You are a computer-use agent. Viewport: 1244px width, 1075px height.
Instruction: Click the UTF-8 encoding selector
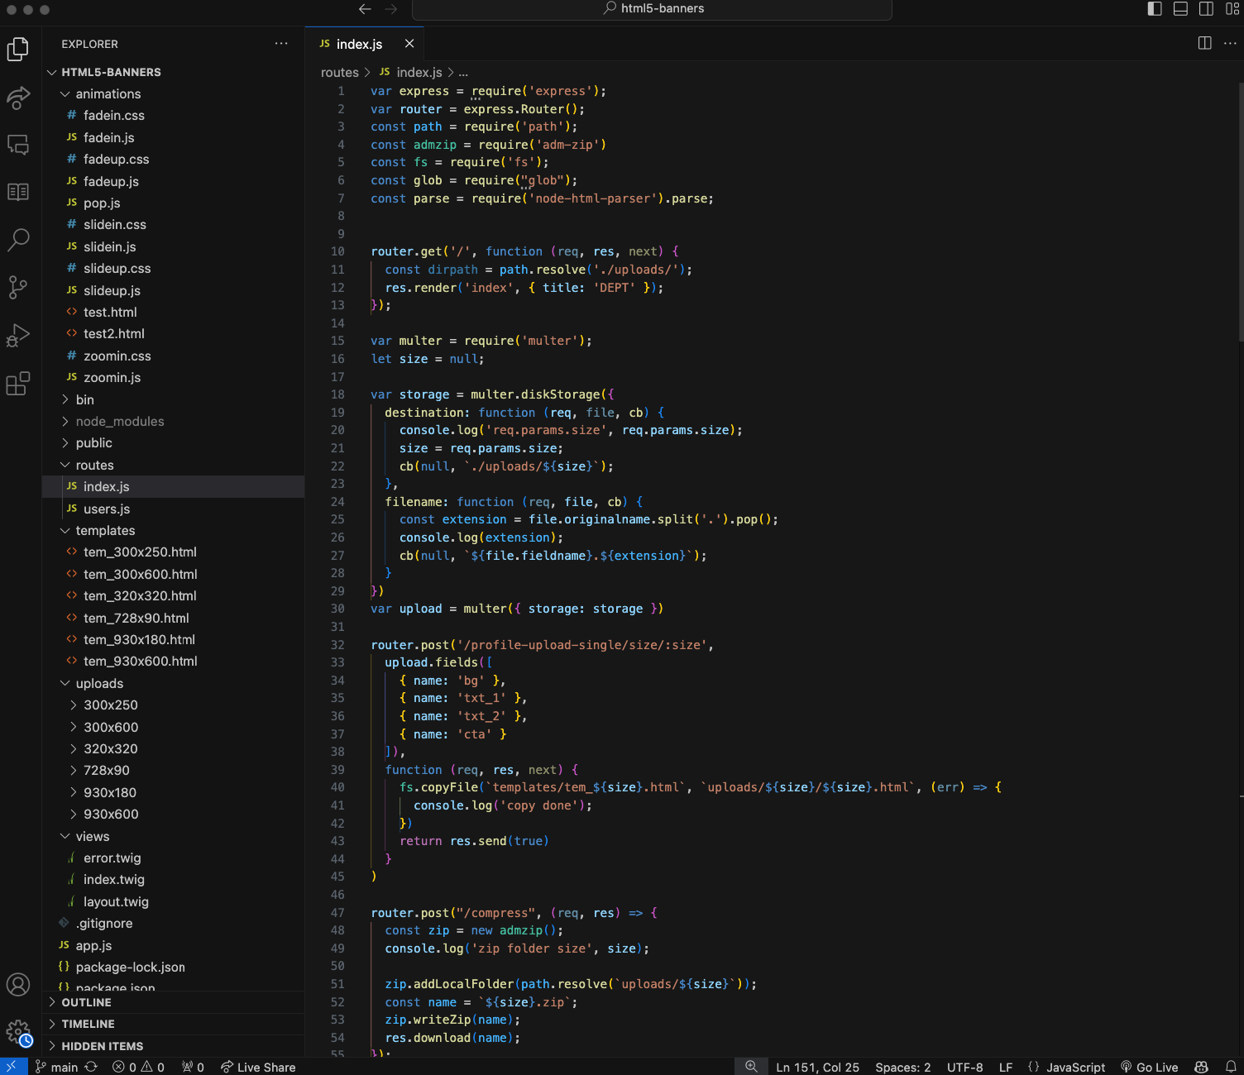964,1067
